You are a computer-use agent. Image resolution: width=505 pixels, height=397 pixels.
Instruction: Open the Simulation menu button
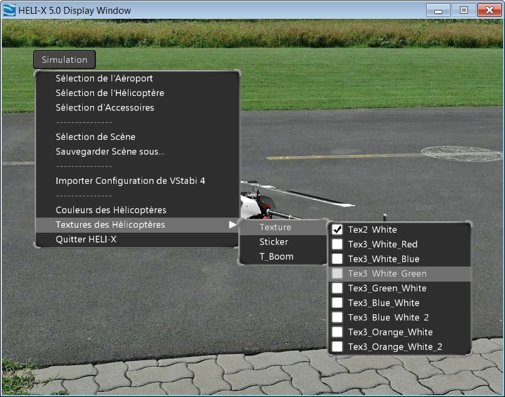click(x=65, y=60)
